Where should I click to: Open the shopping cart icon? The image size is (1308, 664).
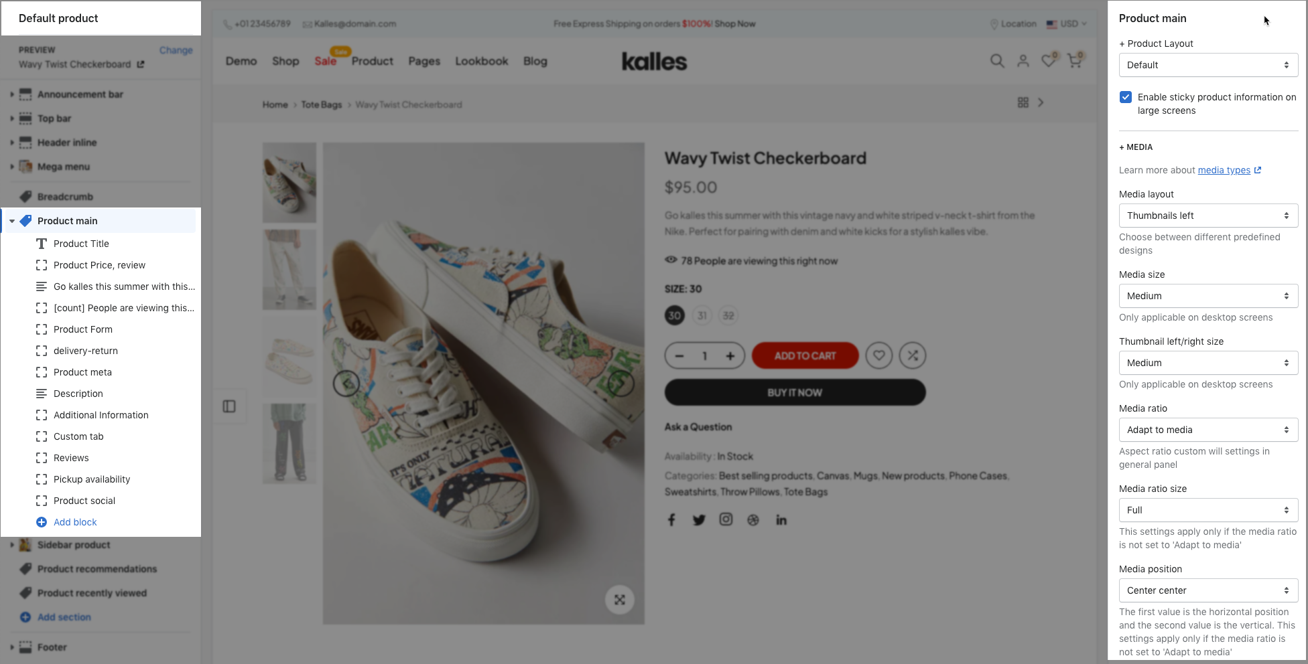pyautogui.click(x=1075, y=60)
